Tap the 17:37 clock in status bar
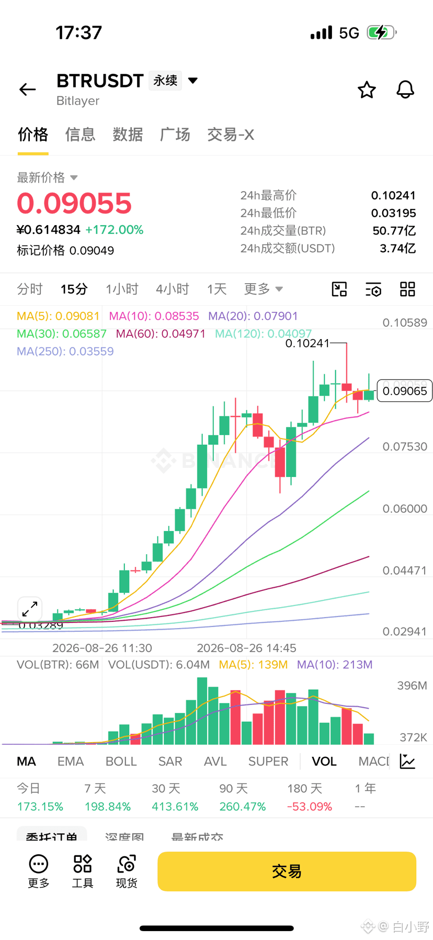433x940 pixels. click(x=78, y=32)
